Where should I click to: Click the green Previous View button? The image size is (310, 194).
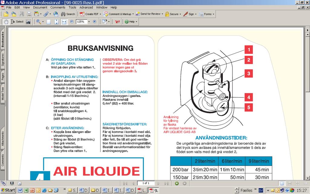tap(177, 183)
